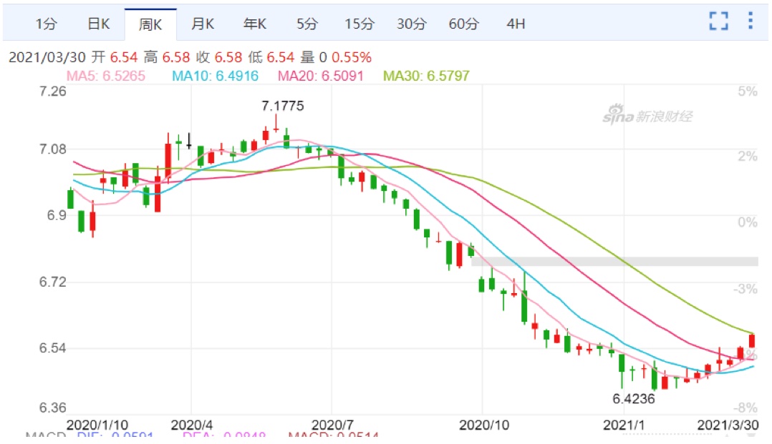Enter fullscreen chart mode
772x444 pixels.
click(x=718, y=21)
